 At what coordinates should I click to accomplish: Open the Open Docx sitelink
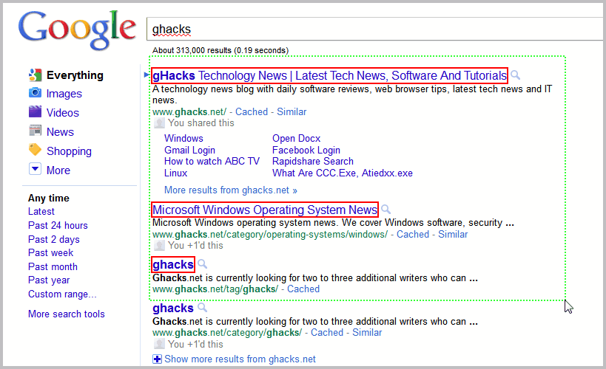(297, 138)
